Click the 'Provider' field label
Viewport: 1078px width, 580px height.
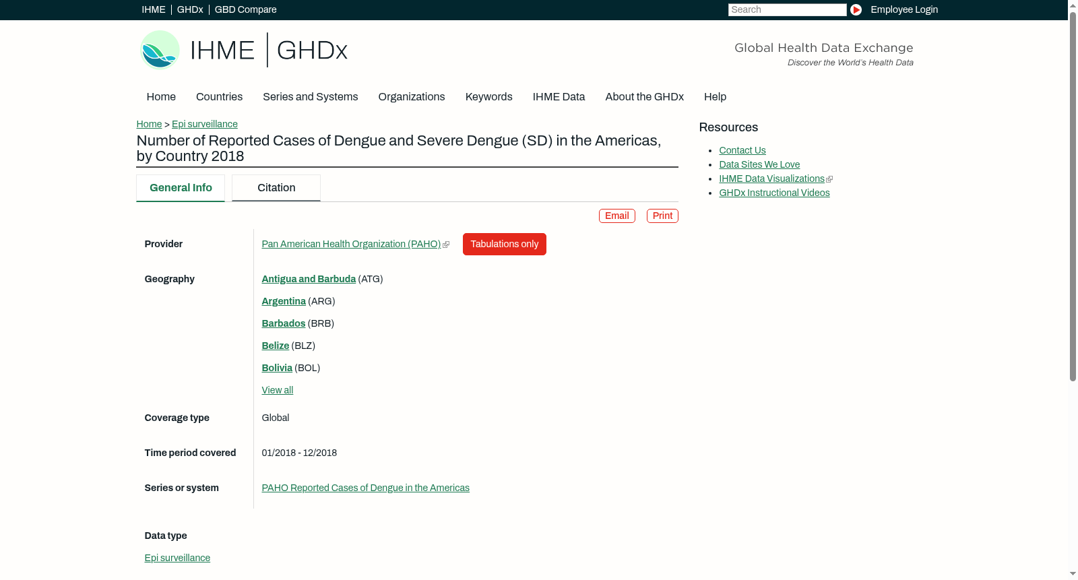tap(164, 244)
